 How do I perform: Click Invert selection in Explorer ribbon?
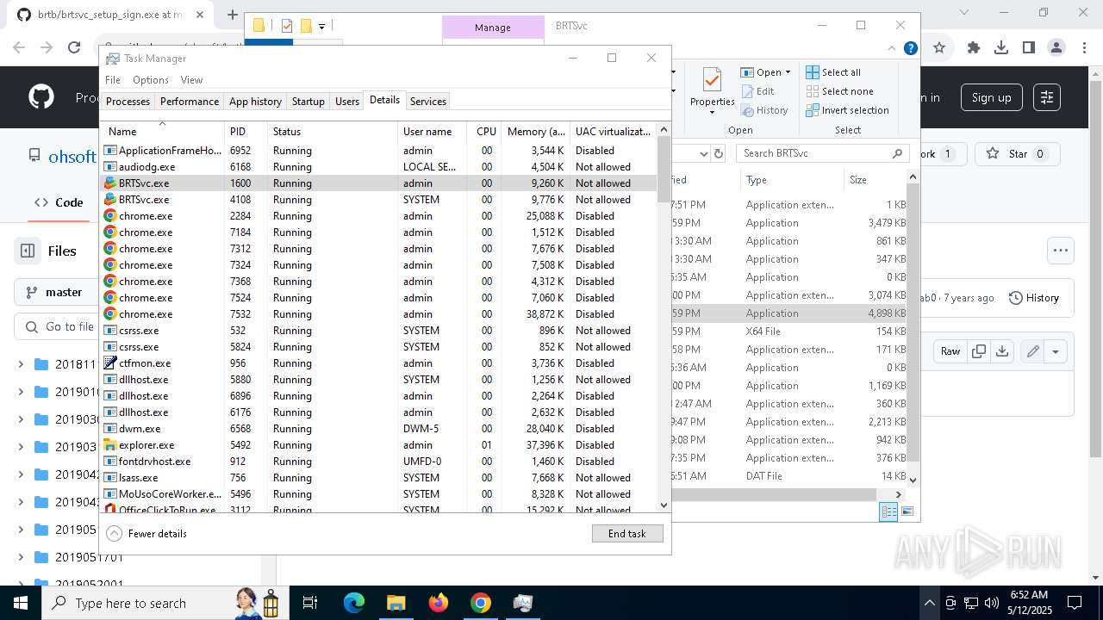[847, 110]
